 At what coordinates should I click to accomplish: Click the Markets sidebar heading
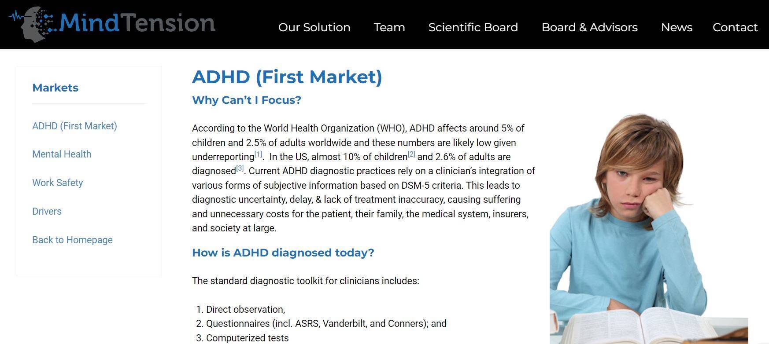point(55,88)
